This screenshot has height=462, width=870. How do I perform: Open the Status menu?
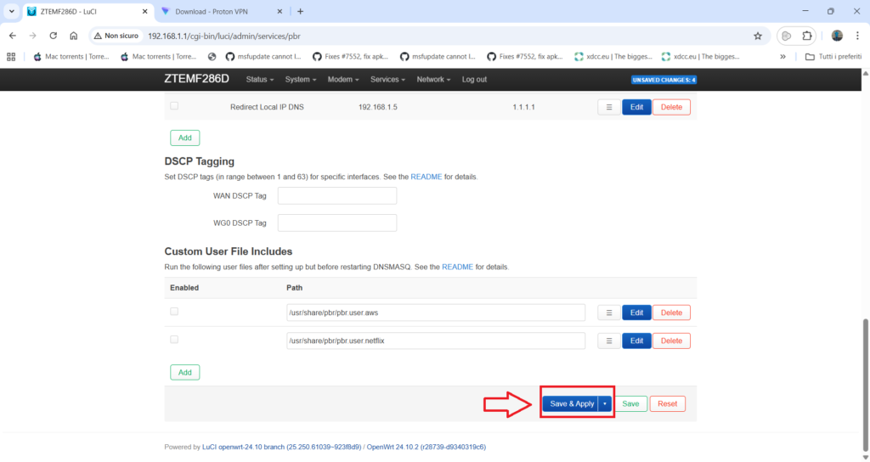(x=259, y=79)
